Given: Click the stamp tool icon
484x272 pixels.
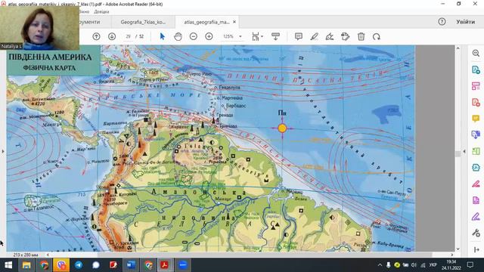Looking at the screenshot, I should (345, 36).
